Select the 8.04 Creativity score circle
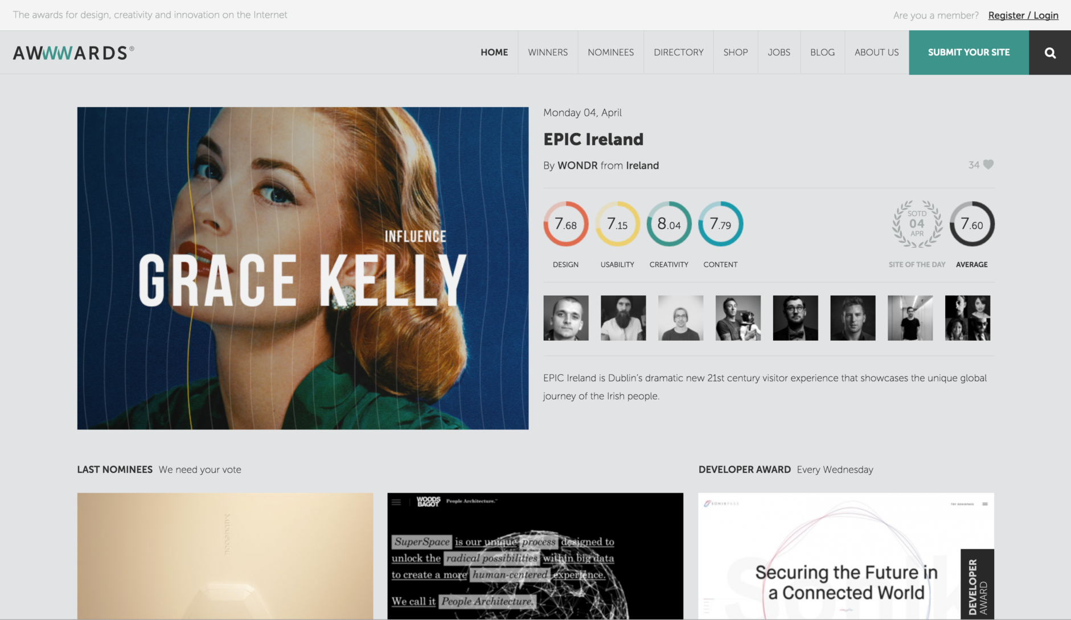Image resolution: width=1071 pixels, height=620 pixels. 669,224
